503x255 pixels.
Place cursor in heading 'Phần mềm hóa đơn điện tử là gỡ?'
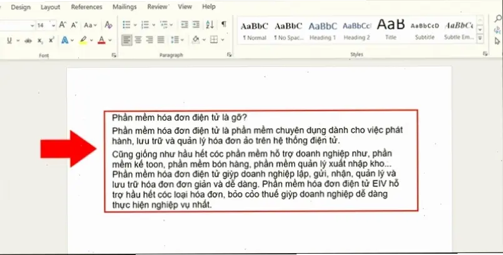point(180,117)
